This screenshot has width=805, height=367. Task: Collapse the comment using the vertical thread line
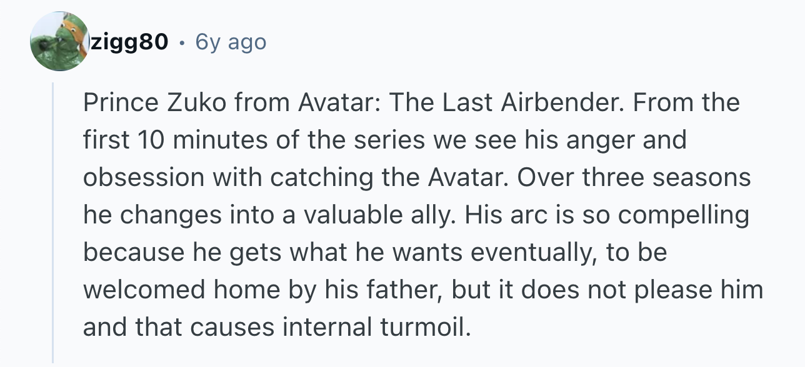click(x=53, y=222)
